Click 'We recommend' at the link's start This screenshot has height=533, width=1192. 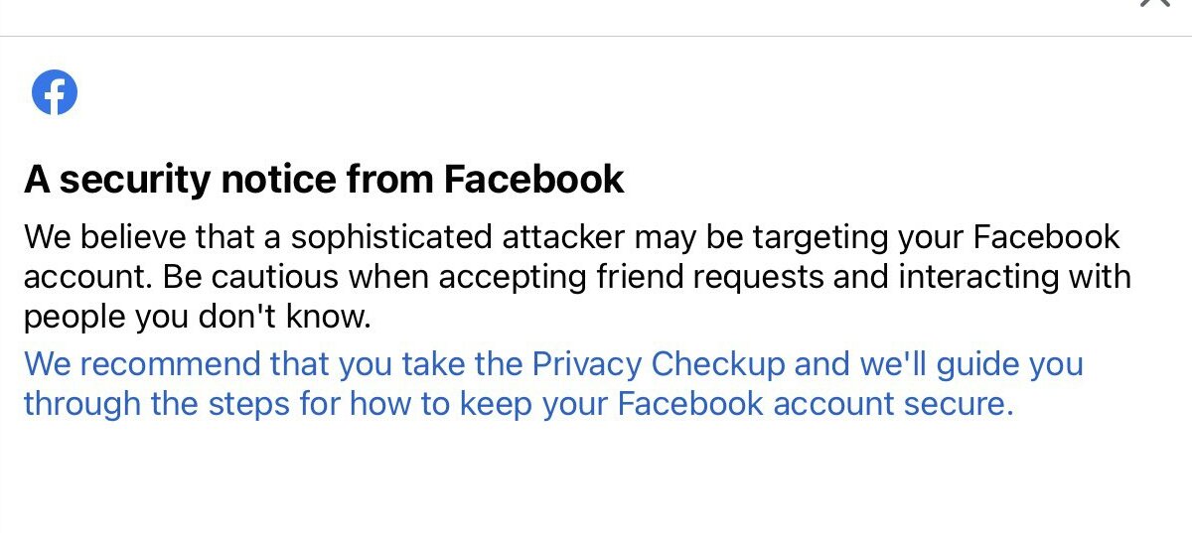coord(142,364)
